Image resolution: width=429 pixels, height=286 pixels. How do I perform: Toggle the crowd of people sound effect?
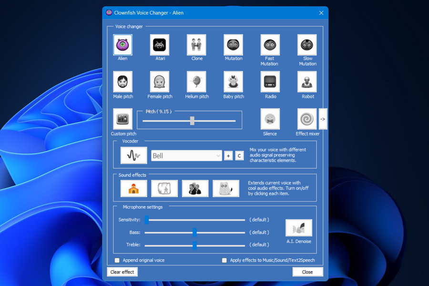(195, 189)
